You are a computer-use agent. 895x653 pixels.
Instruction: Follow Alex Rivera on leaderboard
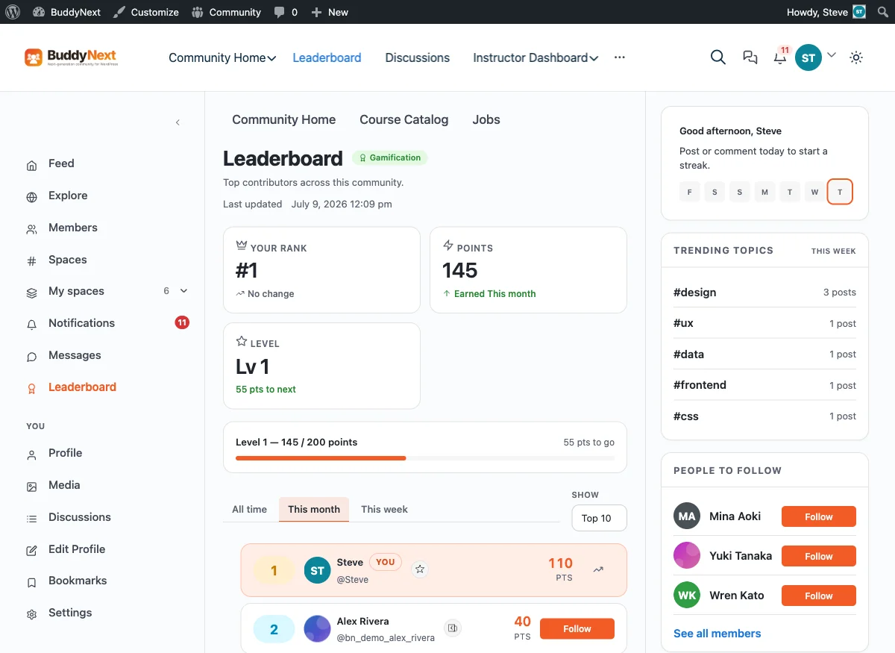[577, 628]
